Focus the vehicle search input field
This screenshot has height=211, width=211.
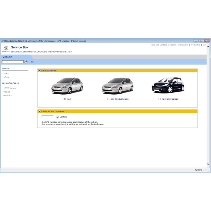13,62
